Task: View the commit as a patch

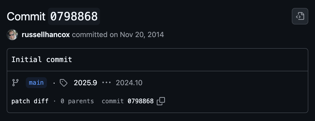Action: [21, 101]
